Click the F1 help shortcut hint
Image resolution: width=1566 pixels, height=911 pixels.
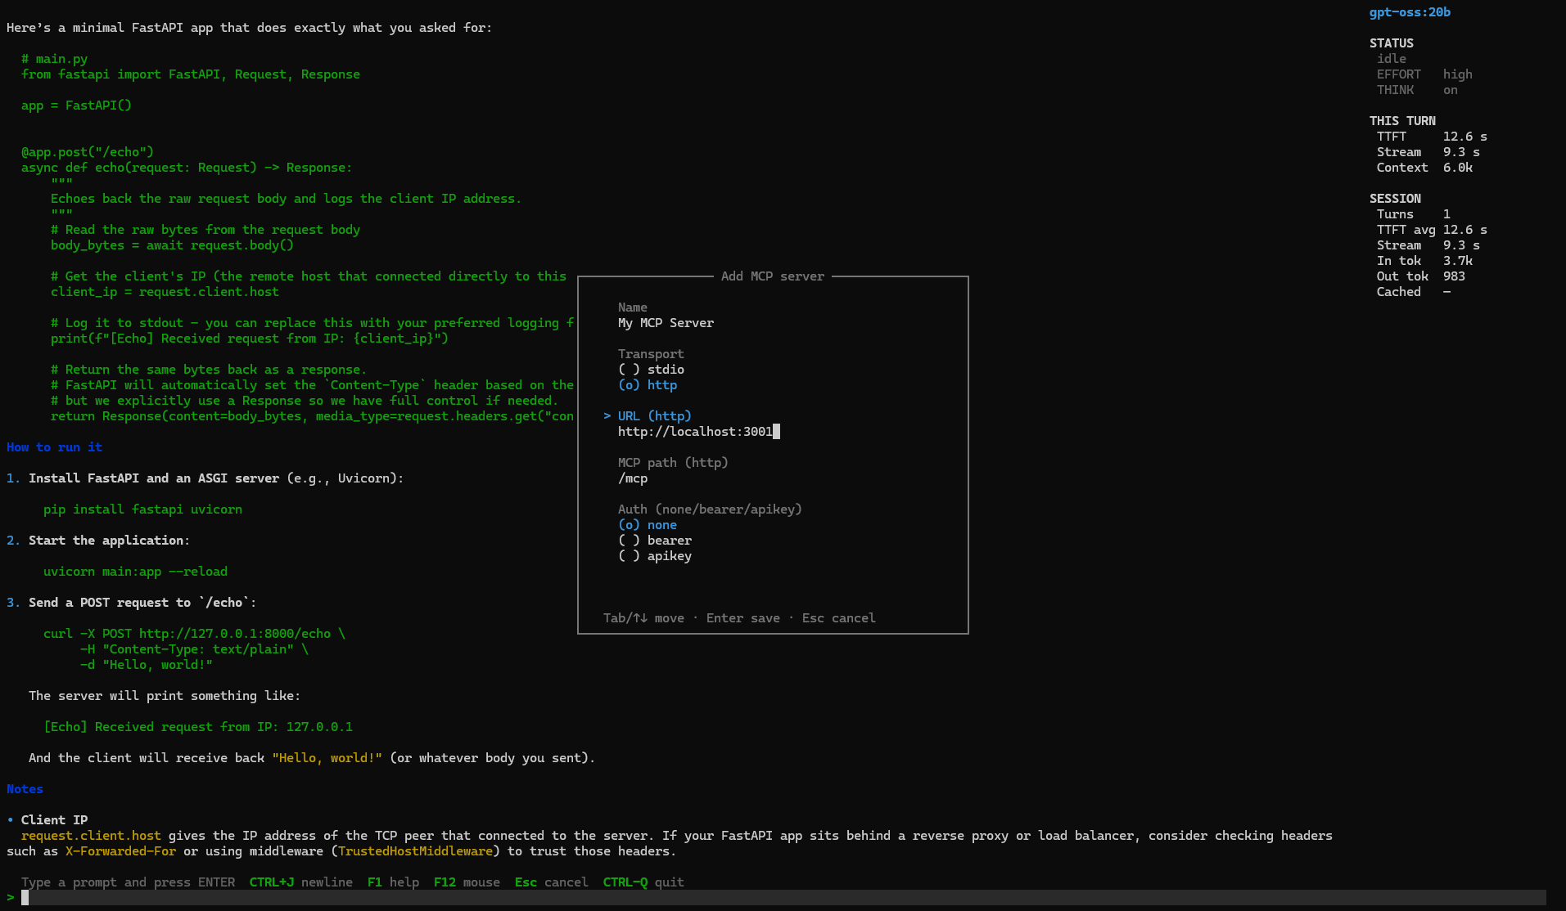coord(393,882)
